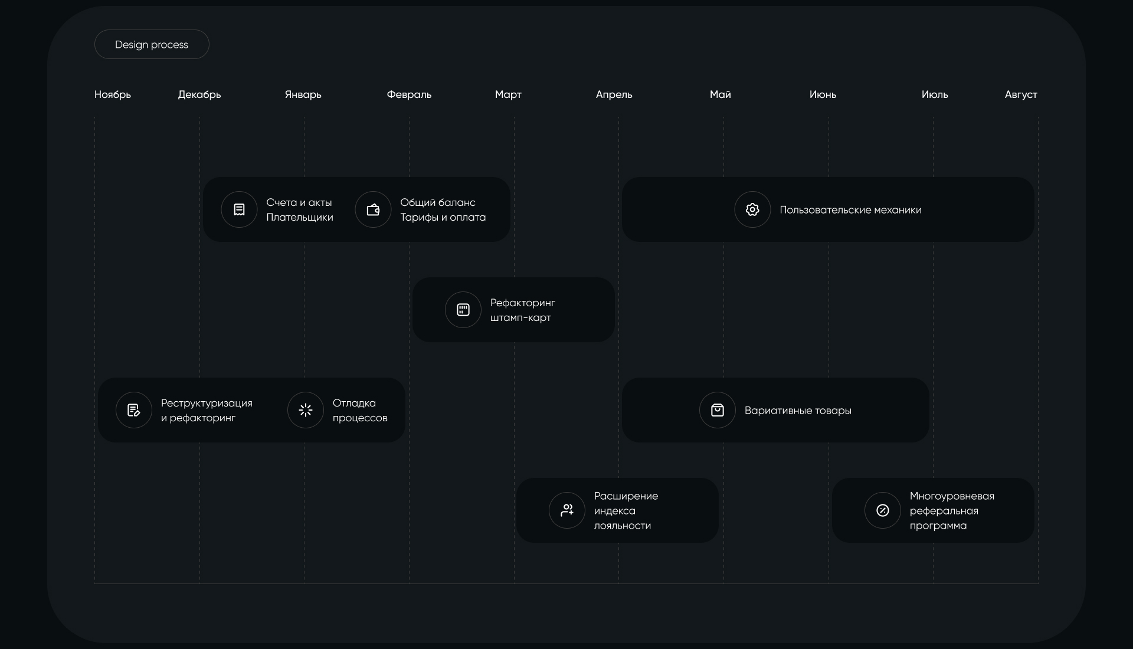
Task: Click the Декабрь month header
Action: (x=199, y=94)
